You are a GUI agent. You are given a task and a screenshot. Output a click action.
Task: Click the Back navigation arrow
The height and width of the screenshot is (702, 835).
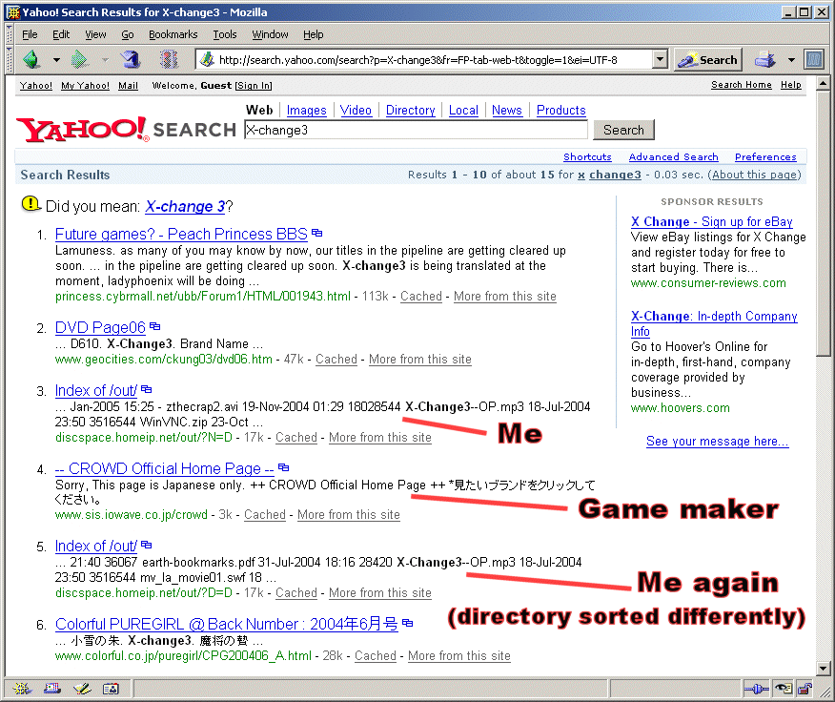click(33, 60)
